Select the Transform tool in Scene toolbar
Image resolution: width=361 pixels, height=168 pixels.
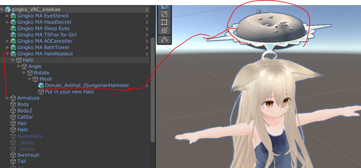tap(164, 30)
